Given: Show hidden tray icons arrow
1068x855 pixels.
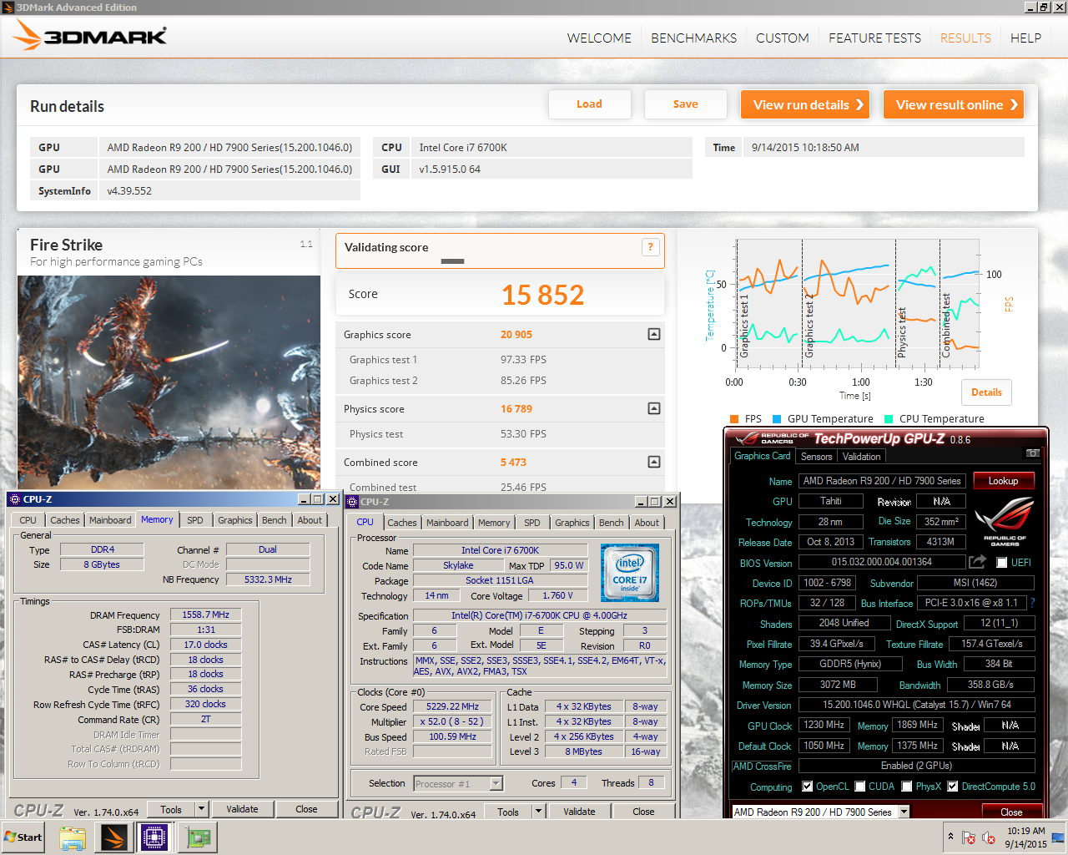Looking at the screenshot, I should 950,836.
